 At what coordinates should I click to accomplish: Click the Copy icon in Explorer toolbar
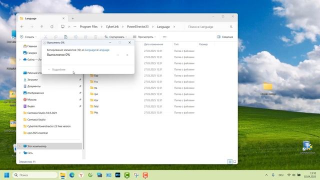55,37
